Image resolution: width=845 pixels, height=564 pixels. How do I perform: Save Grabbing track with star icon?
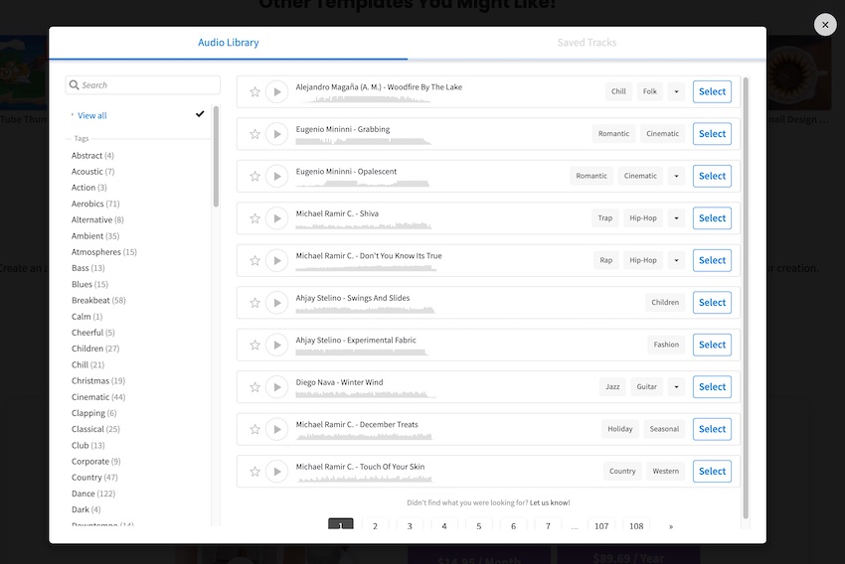coord(254,134)
